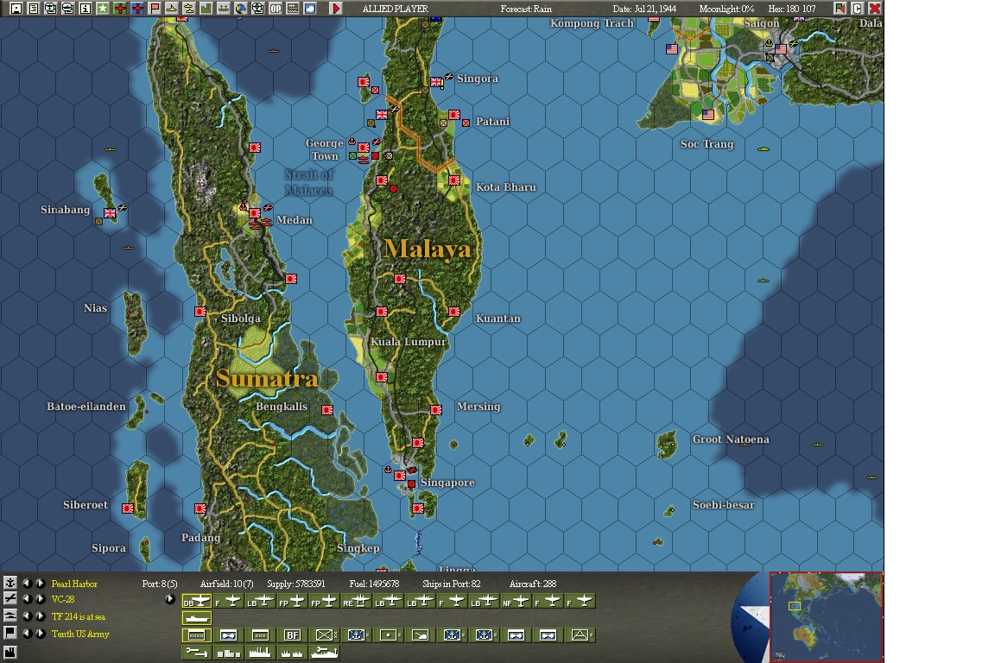995x663 pixels.
Task: Click the aircraft icon beside VC-28
Action: pyautogui.click(x=10, y=598)
